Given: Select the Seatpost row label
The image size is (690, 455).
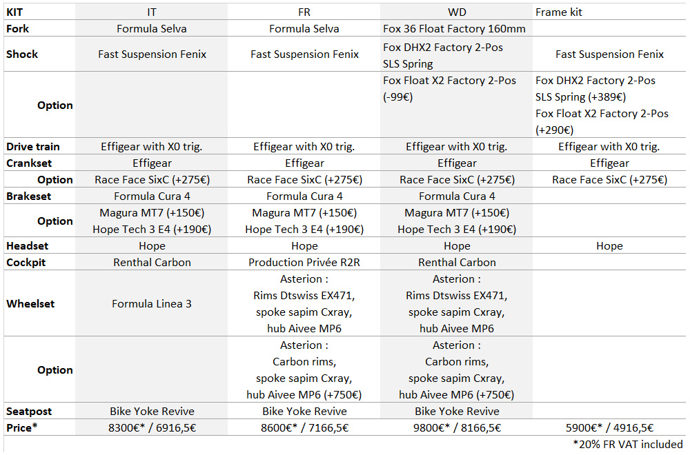Looking at the screenshot, I should (x=29, y=411).
